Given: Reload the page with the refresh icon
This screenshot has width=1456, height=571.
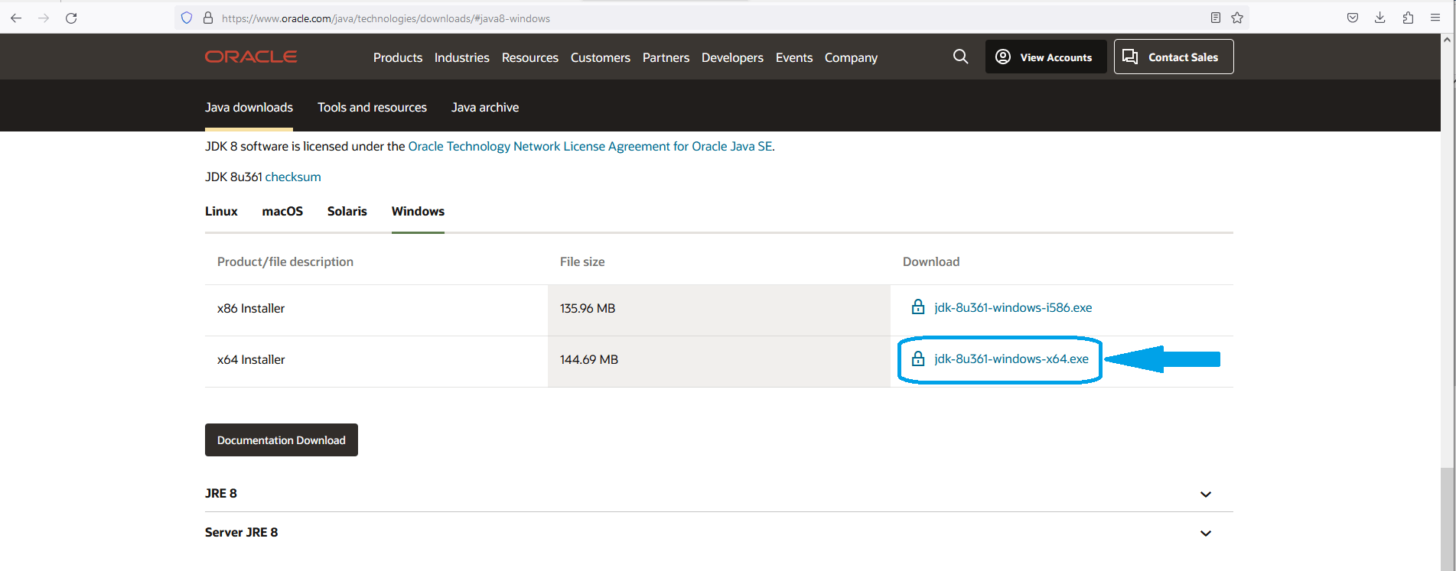Looking at the screenshot, I should (x=71, y=18).
